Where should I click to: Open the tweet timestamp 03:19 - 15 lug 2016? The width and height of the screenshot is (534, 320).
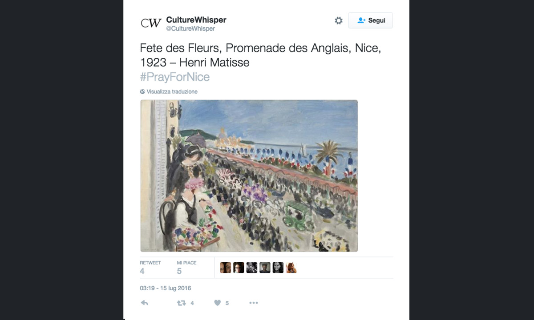pos(166,288)
